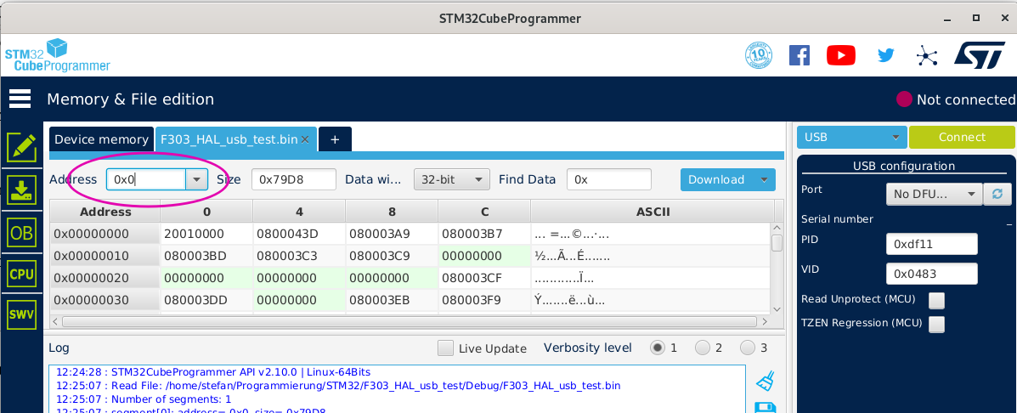
Task: Click cell value 080003A9
Action: point(392,234)
